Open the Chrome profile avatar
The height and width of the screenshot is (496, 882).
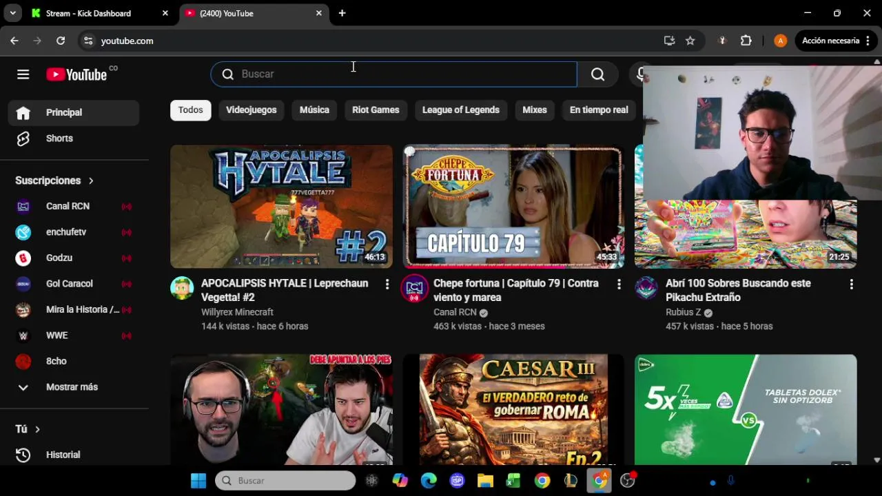[780, 41]
